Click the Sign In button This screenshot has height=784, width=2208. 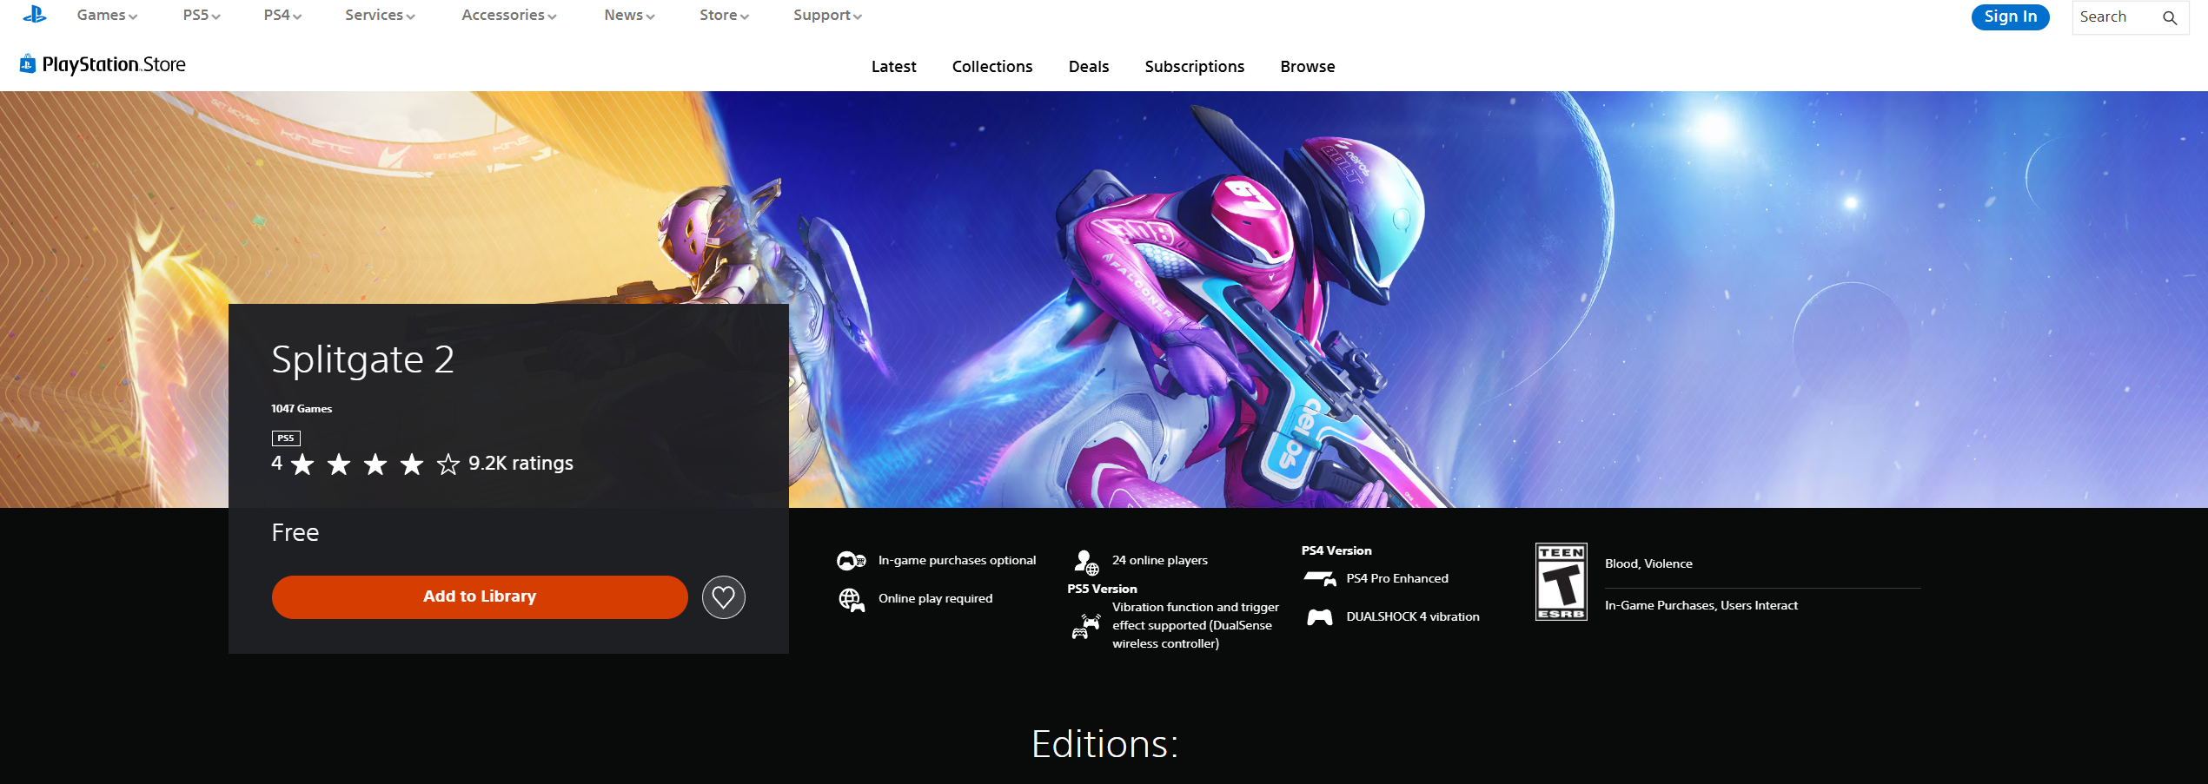[x=2010, y=16]
